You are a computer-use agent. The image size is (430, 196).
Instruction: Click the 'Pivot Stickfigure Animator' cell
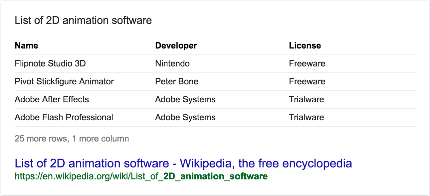pos(64,81)
